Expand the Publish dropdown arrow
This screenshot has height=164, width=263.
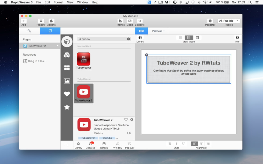click(x=238, y=21)
